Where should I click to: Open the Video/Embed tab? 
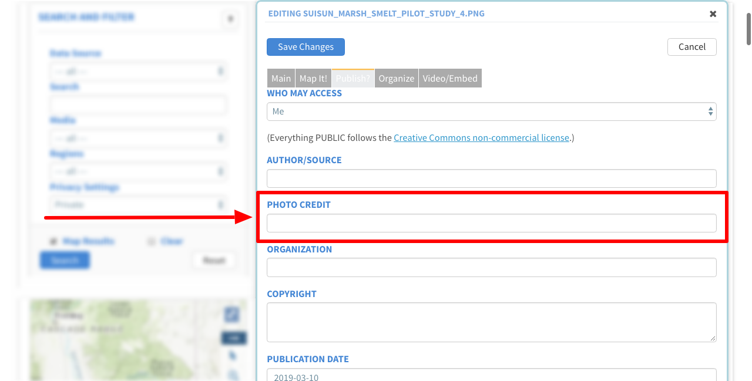coord(450,78)
